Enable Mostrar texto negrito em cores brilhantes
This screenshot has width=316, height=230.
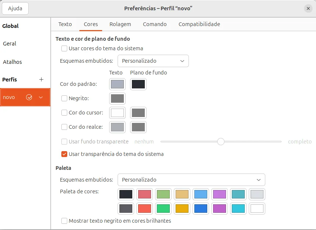tap(64, 221)
